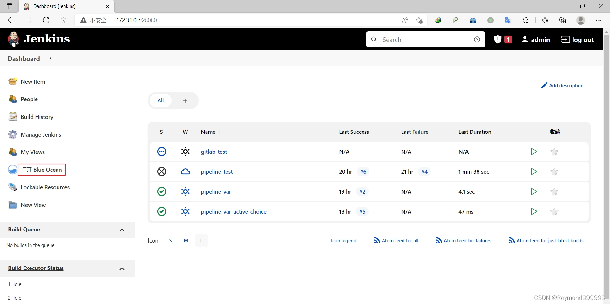Open the gitlab-test job
The height and width of the screenshot is (304, 610).
(214, 152)
